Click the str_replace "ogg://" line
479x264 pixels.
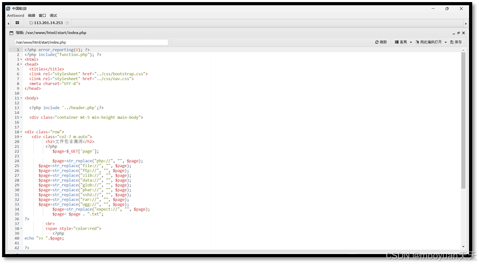point(84,205)
